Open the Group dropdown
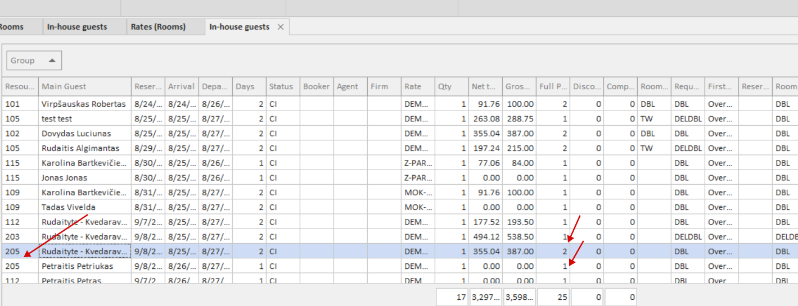The width and height of the screenshot is (798, 306). click(34, 61)
